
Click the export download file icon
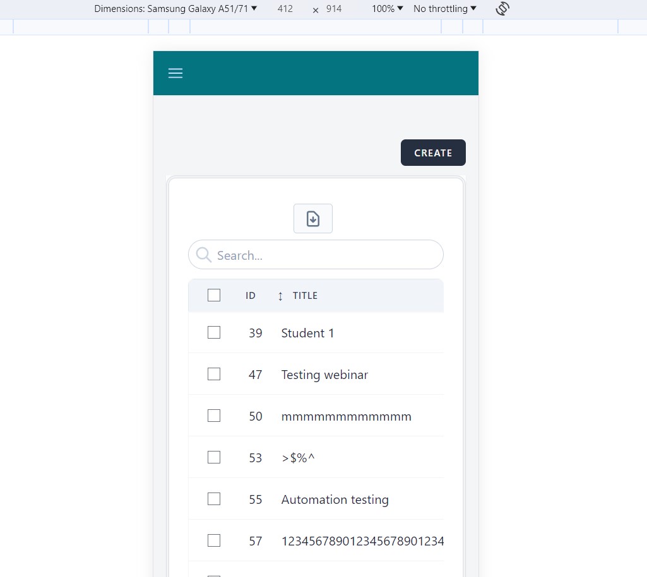pyautogui.click(x=313, y=219)
